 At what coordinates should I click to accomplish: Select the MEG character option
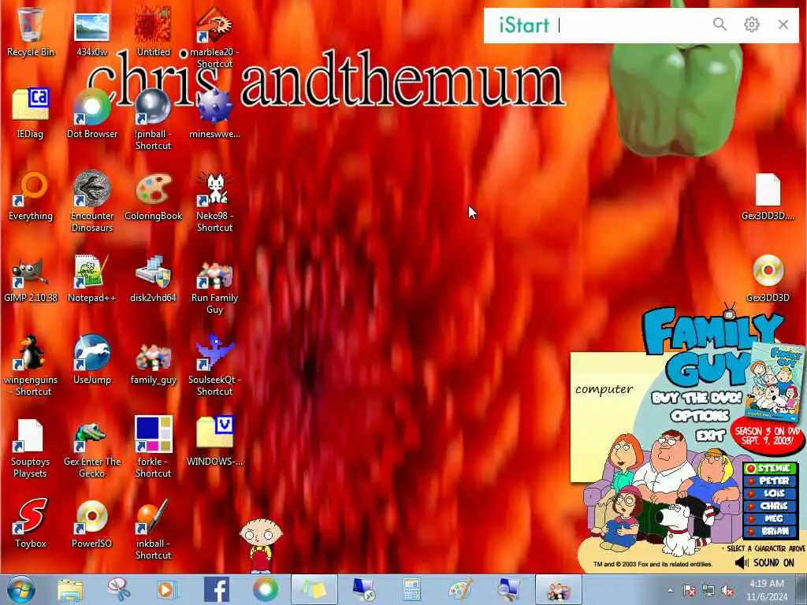771,518
